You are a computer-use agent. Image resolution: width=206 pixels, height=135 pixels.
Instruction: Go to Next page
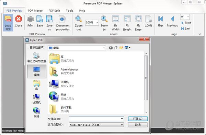tap(186, 23)
